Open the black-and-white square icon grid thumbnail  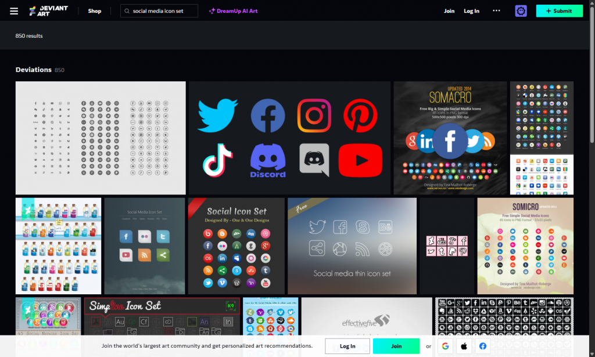point(504,316)
